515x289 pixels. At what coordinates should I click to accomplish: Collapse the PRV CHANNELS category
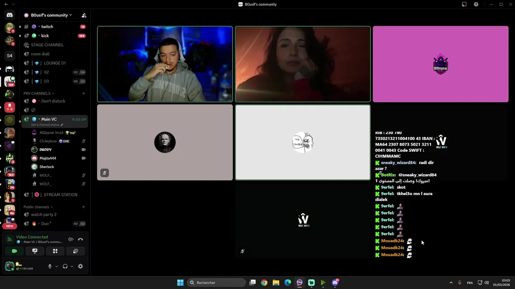coord(39,94)
